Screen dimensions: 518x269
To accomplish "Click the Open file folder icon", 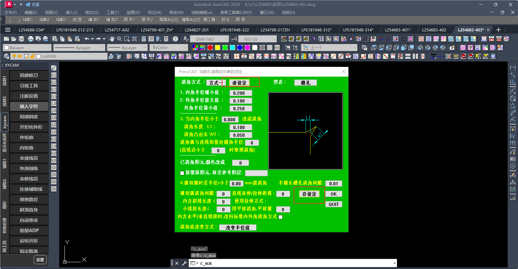I will pos(14,39).
